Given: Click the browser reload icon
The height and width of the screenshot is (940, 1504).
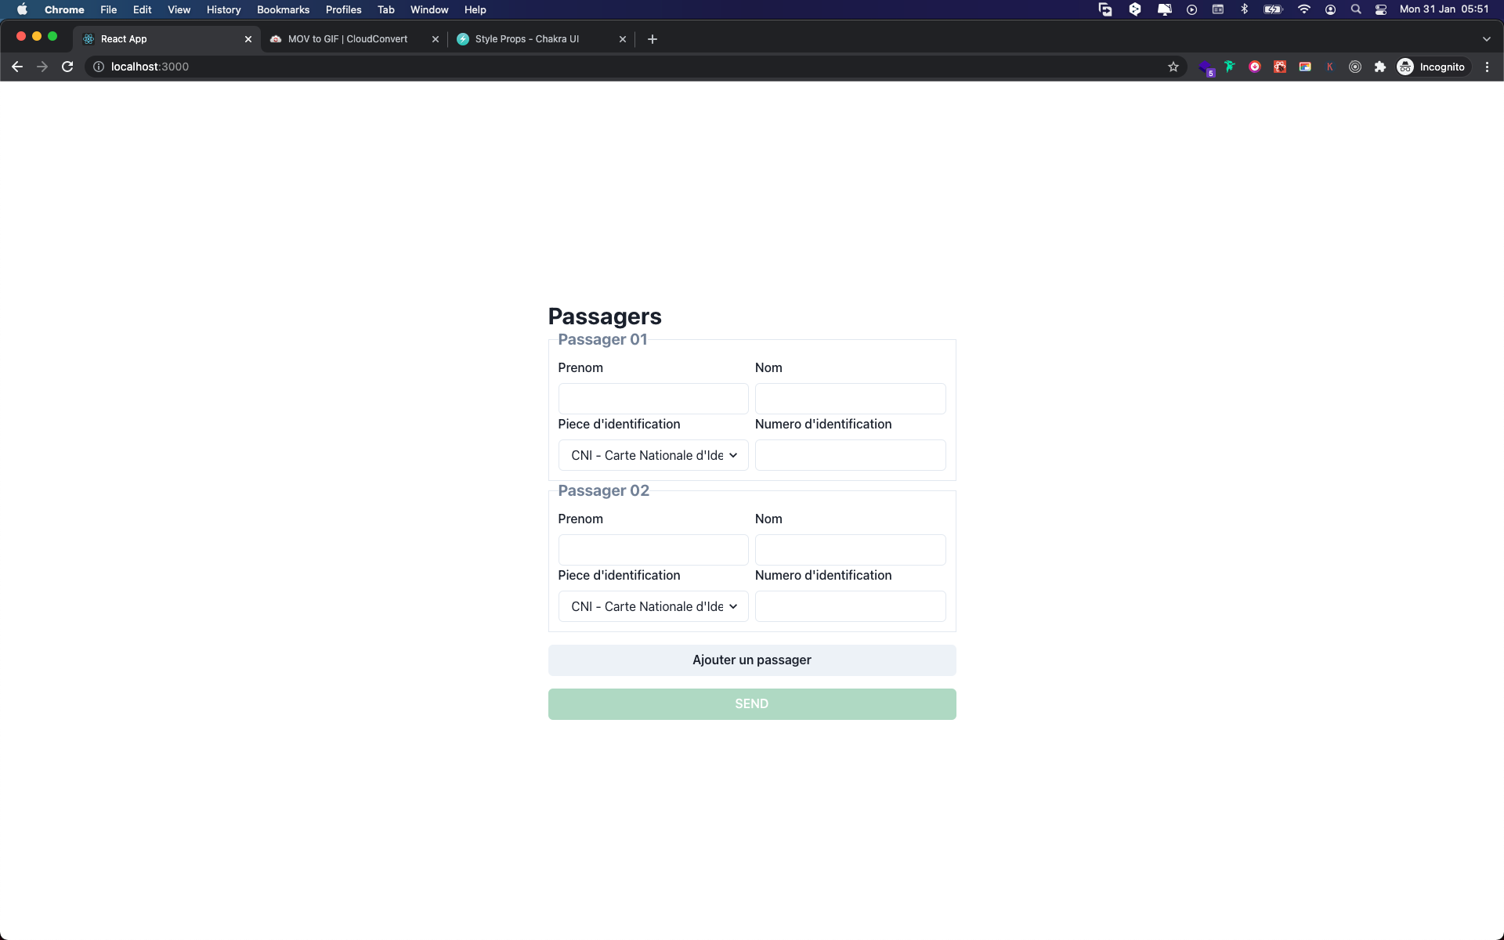Looking at the screenshot, I should click(x=67, y=67).
